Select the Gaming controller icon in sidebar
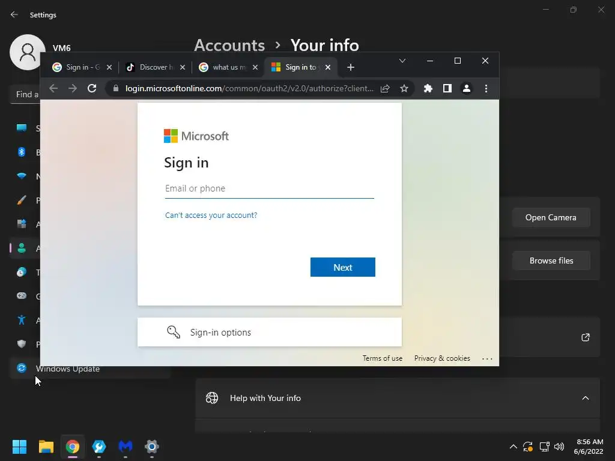The width and height of the screenshot is (615, 461). 22,296
